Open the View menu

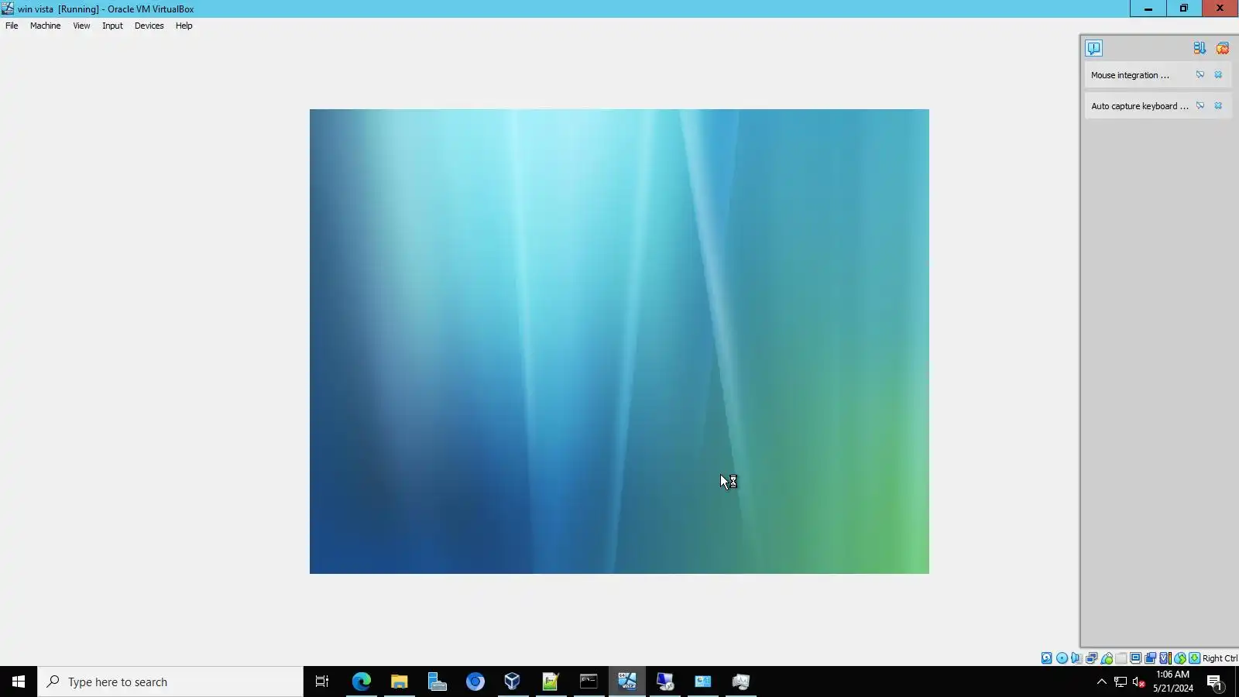81,26
